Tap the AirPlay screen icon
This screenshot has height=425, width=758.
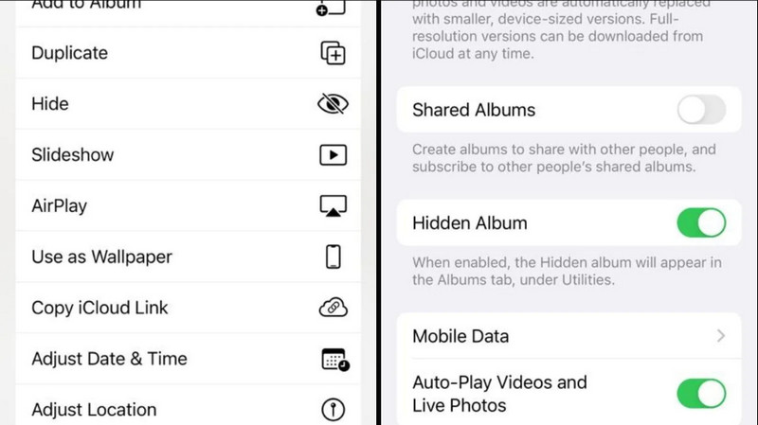(334, 205)
